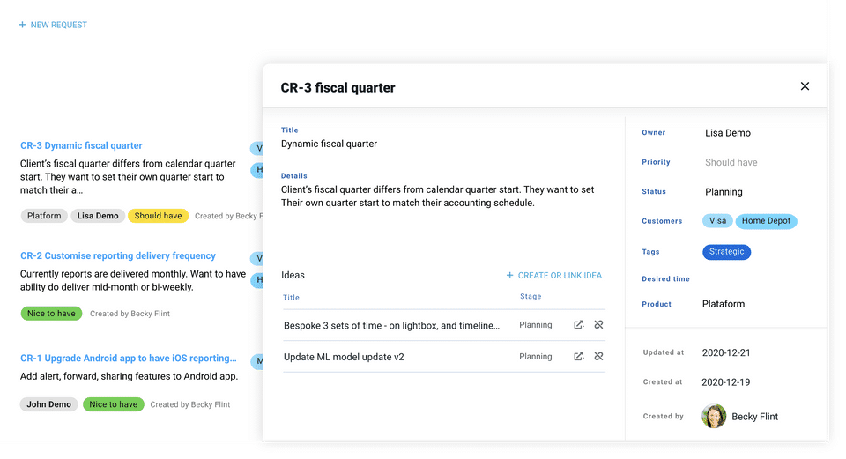Change the Status field value in details sidebar
Viewport: 846px width, 459px height.
(x=724, y=192)
